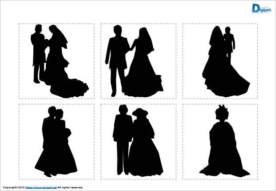The width and height of the screenshot is (276, 191).
Task: Select the couple with long trailing gown silhouette
Action: coord(57,61)
